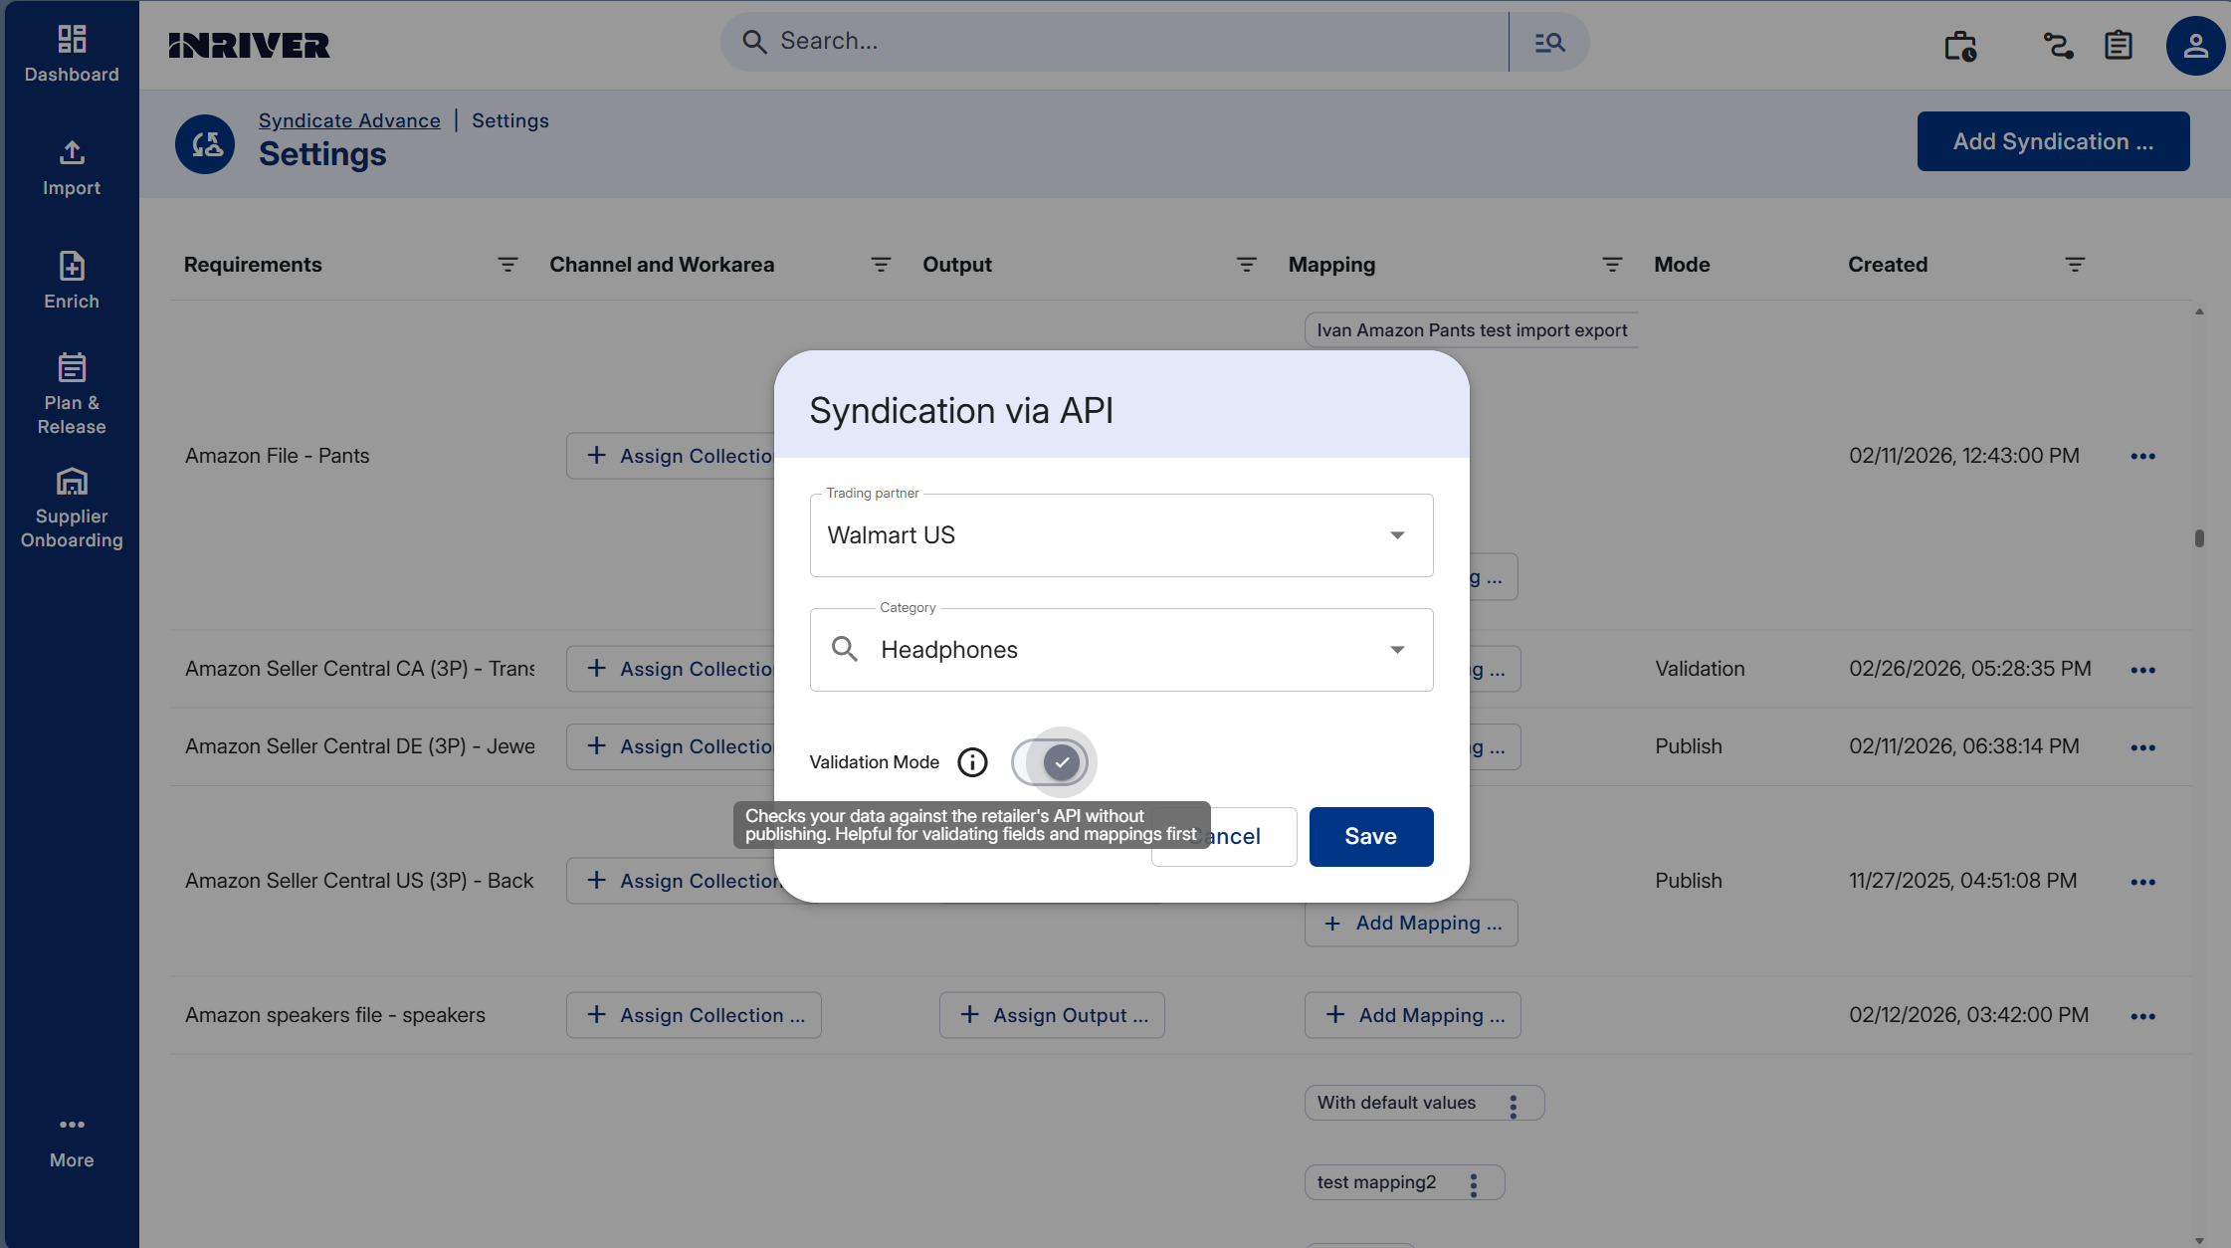2231x1248 pixels.
Task: Open Supplier Onboarding in the sidebar
Action: 72,509
